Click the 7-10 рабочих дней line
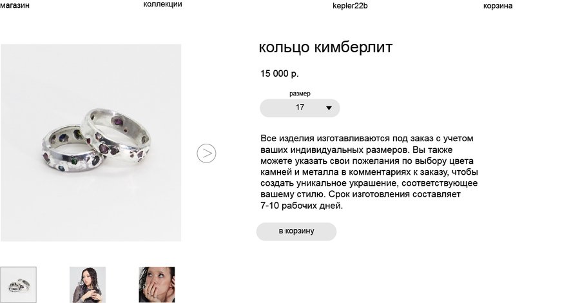This screenshot has height=303, width=580. 302,206
